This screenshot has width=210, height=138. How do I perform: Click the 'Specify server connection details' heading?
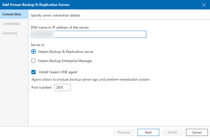pyautogui.click(x=55, y=15)
